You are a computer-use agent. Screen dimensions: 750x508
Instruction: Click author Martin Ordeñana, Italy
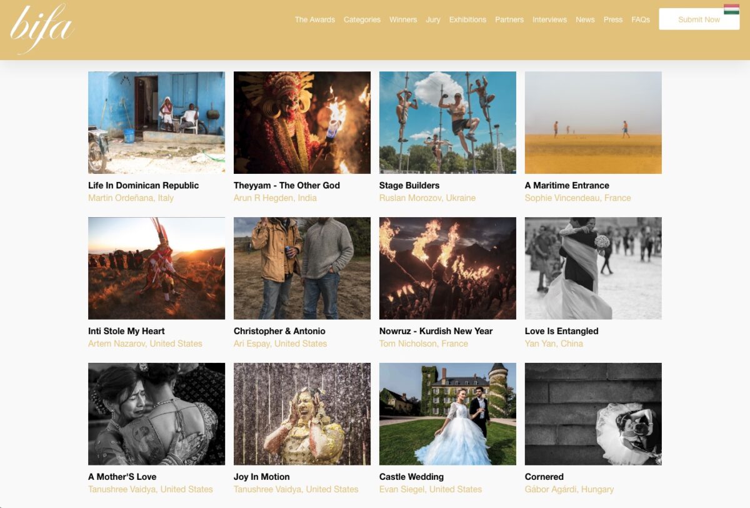point(131,198)
